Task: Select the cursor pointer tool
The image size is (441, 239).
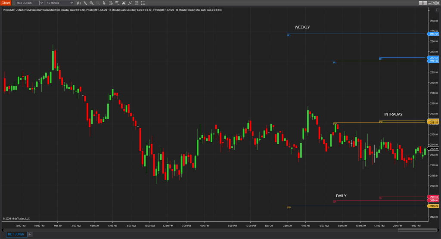Action: tap(105, 3)
